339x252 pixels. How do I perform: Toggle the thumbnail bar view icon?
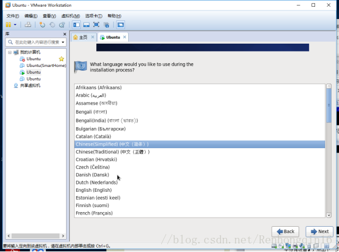86,25
